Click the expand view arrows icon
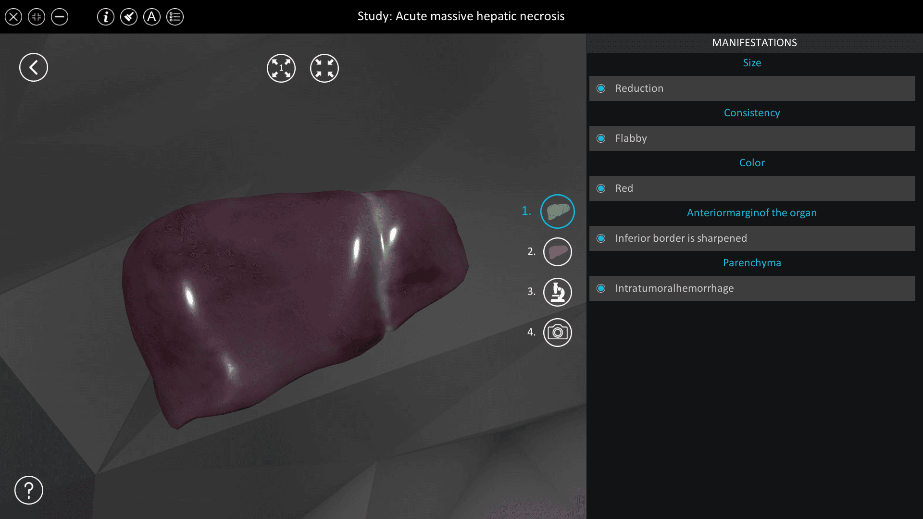This screenshot has height=519, width=923. point(281,68)
